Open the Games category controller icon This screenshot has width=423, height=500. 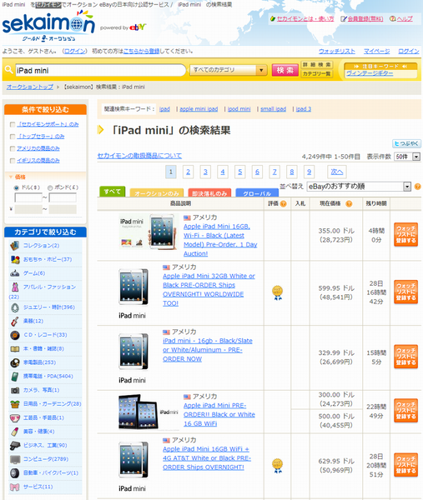pyautogui.click(x=15, y=273)
